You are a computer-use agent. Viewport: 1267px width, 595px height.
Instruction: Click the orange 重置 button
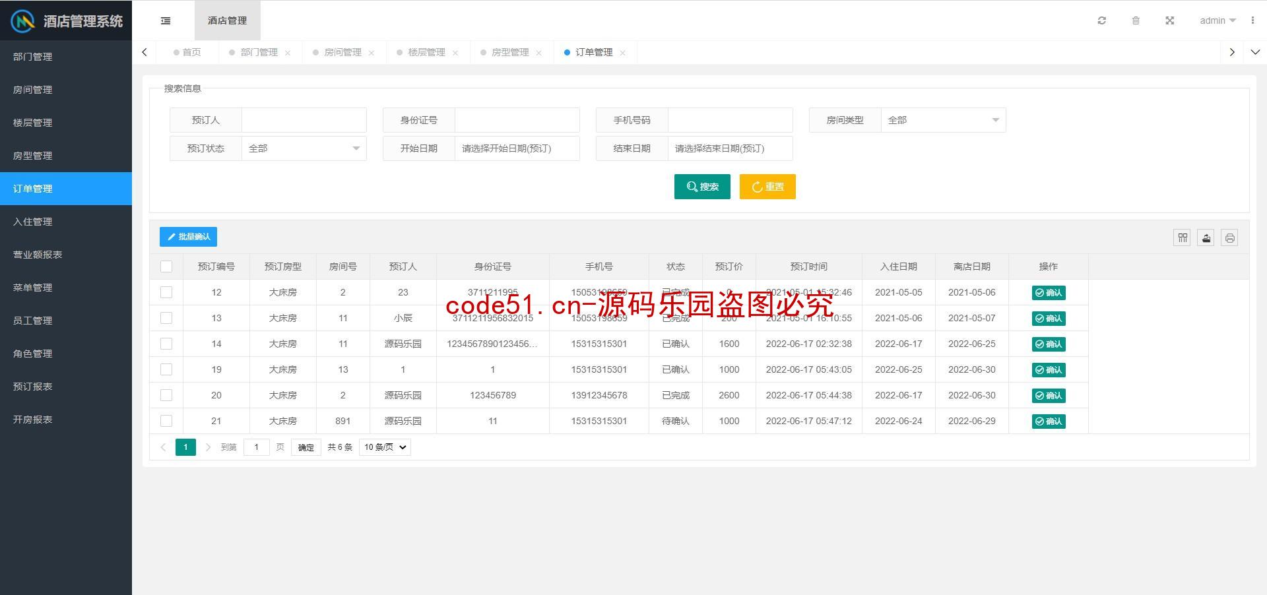(x=767, y=187)
